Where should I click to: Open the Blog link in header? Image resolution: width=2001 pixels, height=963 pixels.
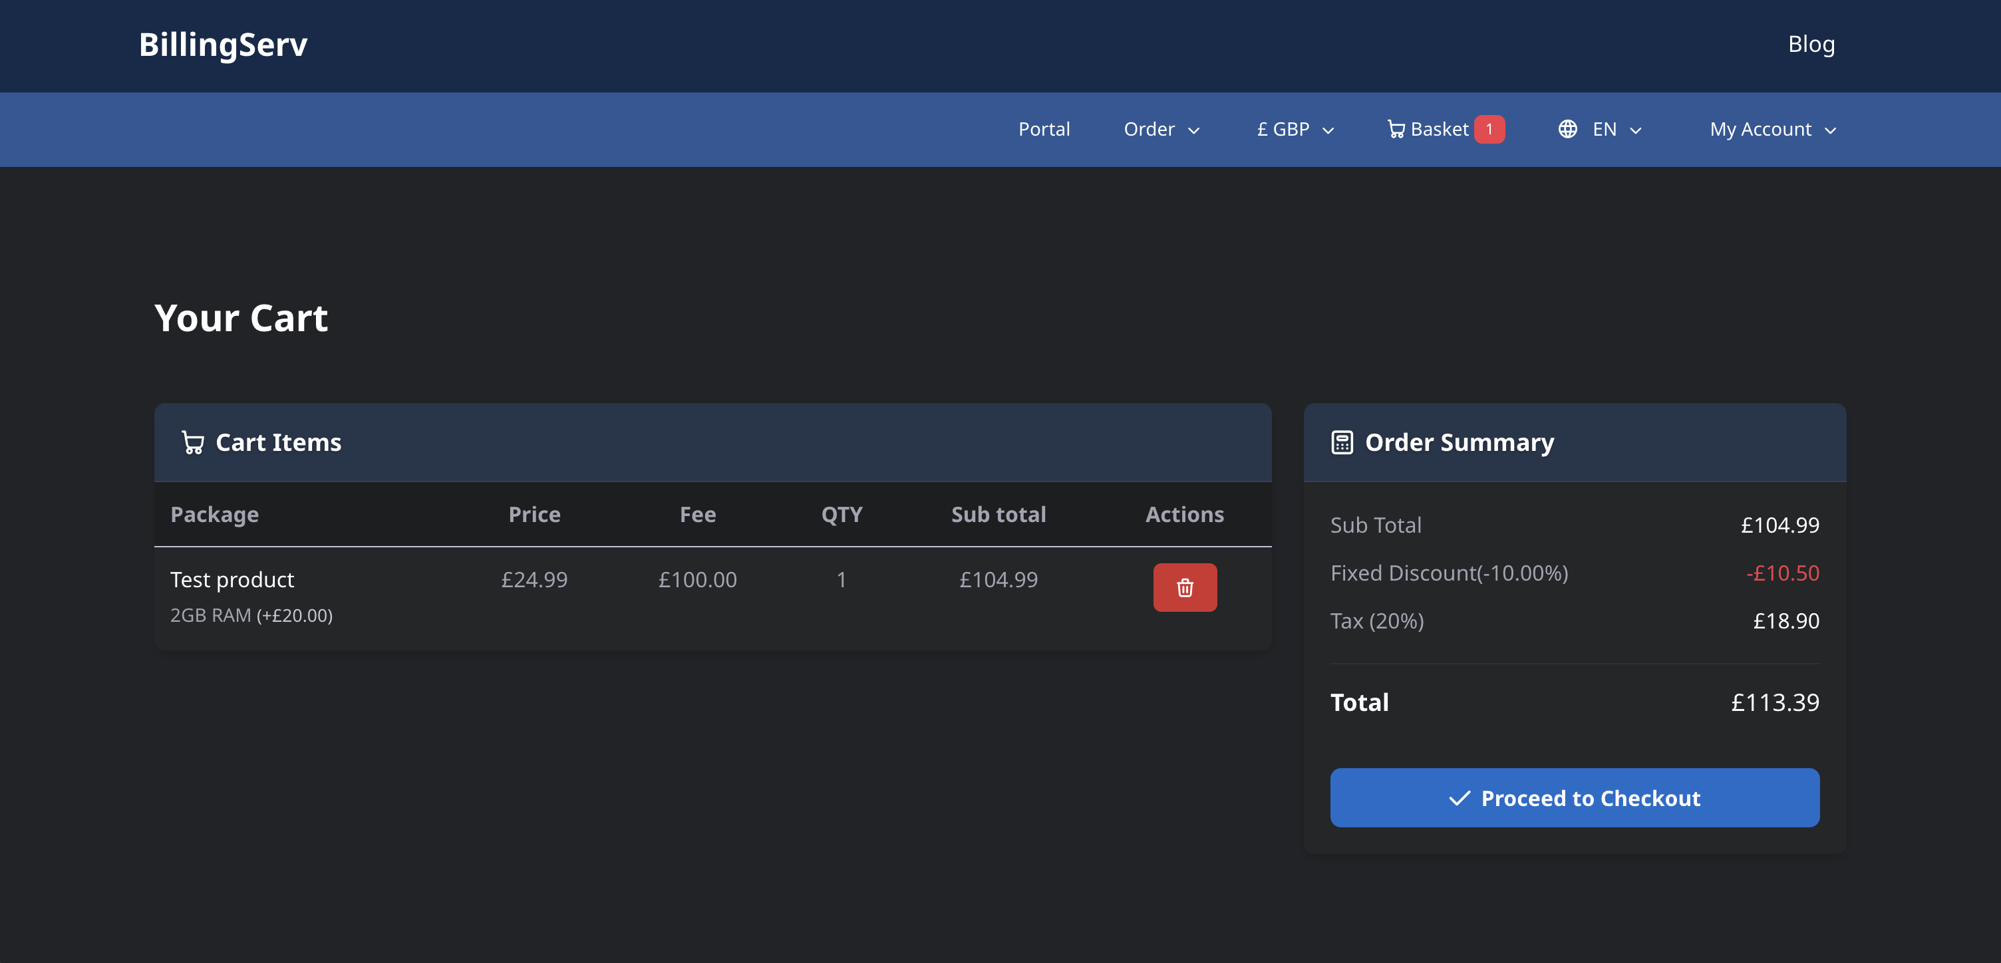[1811, 45]
